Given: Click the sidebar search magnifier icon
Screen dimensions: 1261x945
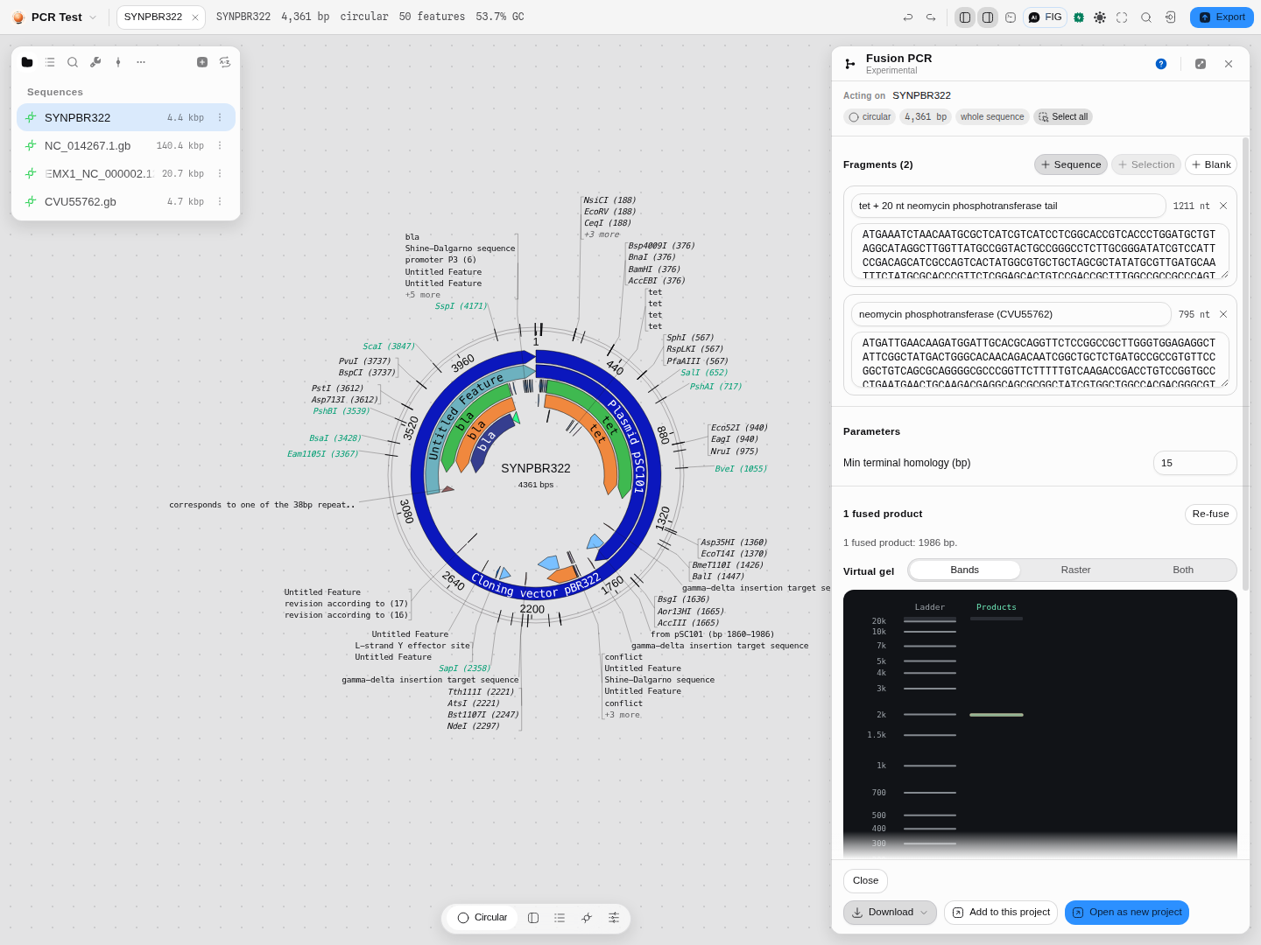Looking at the screenshot, I should coord(73,62).
